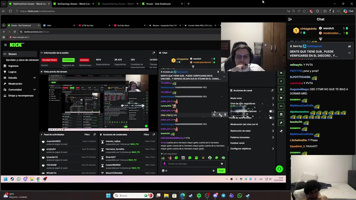Open Filtro for Acciones de moderador
This screenshot has width=356, height=200.
click(146, 134)
